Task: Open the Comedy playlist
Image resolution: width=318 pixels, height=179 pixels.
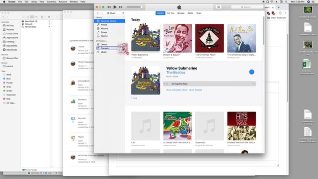Action: click(105, 48)
